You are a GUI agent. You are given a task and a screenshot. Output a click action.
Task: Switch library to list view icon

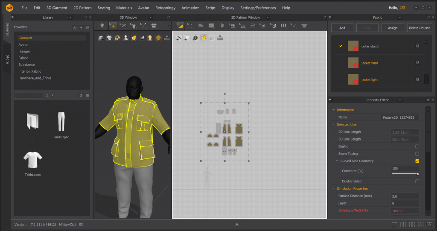pyautogui.click(x=87, y=96)
